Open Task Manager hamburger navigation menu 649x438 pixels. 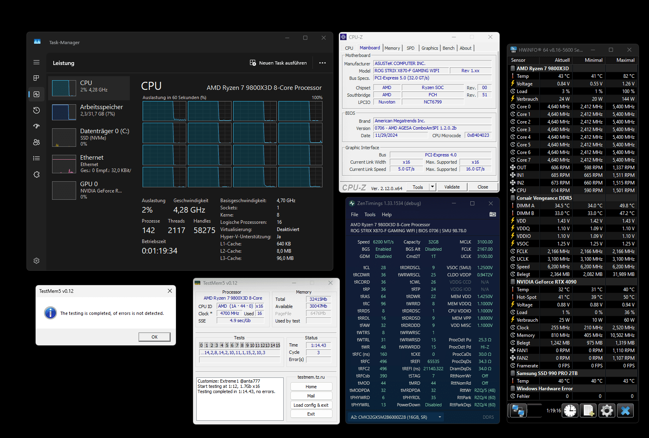point(36,62)
